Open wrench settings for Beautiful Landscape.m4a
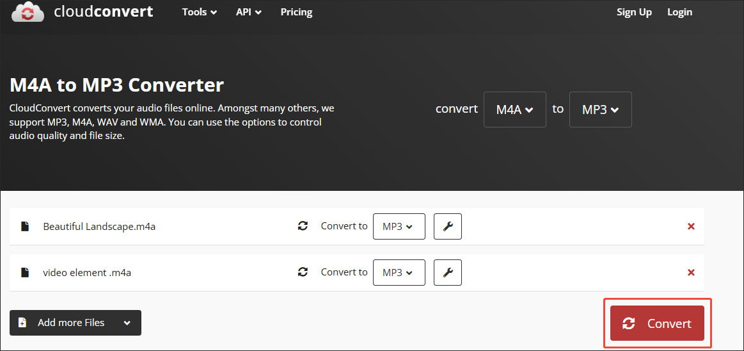Screen dimensions: 744x351 point(448,227)
